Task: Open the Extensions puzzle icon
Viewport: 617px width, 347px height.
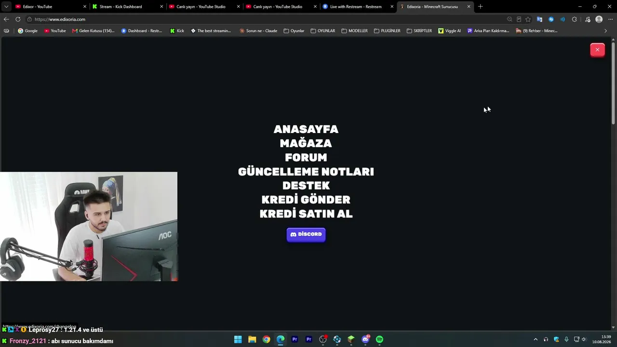Action: click(574, 19)
